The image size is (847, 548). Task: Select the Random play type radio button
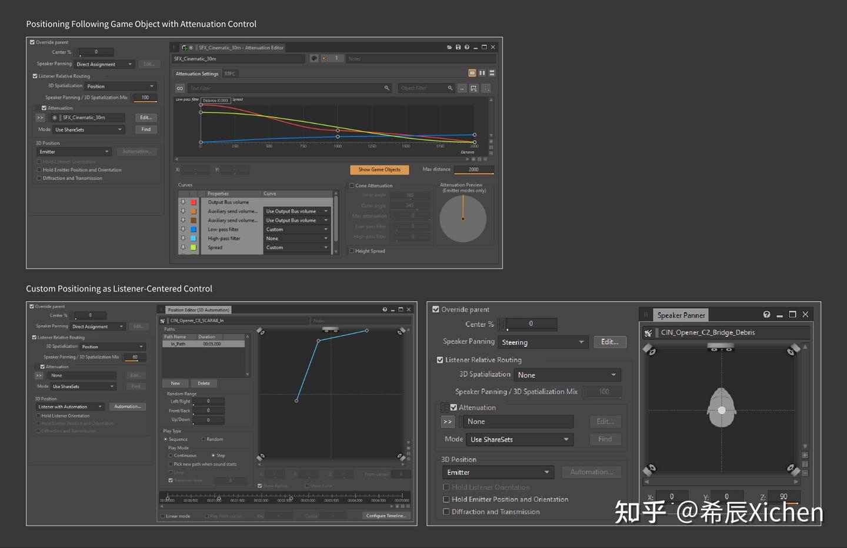point(204,439)
